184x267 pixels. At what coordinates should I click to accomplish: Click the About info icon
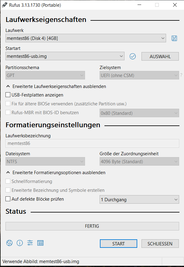(19, 243)
